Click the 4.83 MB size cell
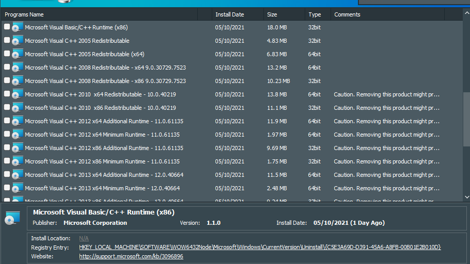Viewport: 470px width, 264px height. [277, 41]
